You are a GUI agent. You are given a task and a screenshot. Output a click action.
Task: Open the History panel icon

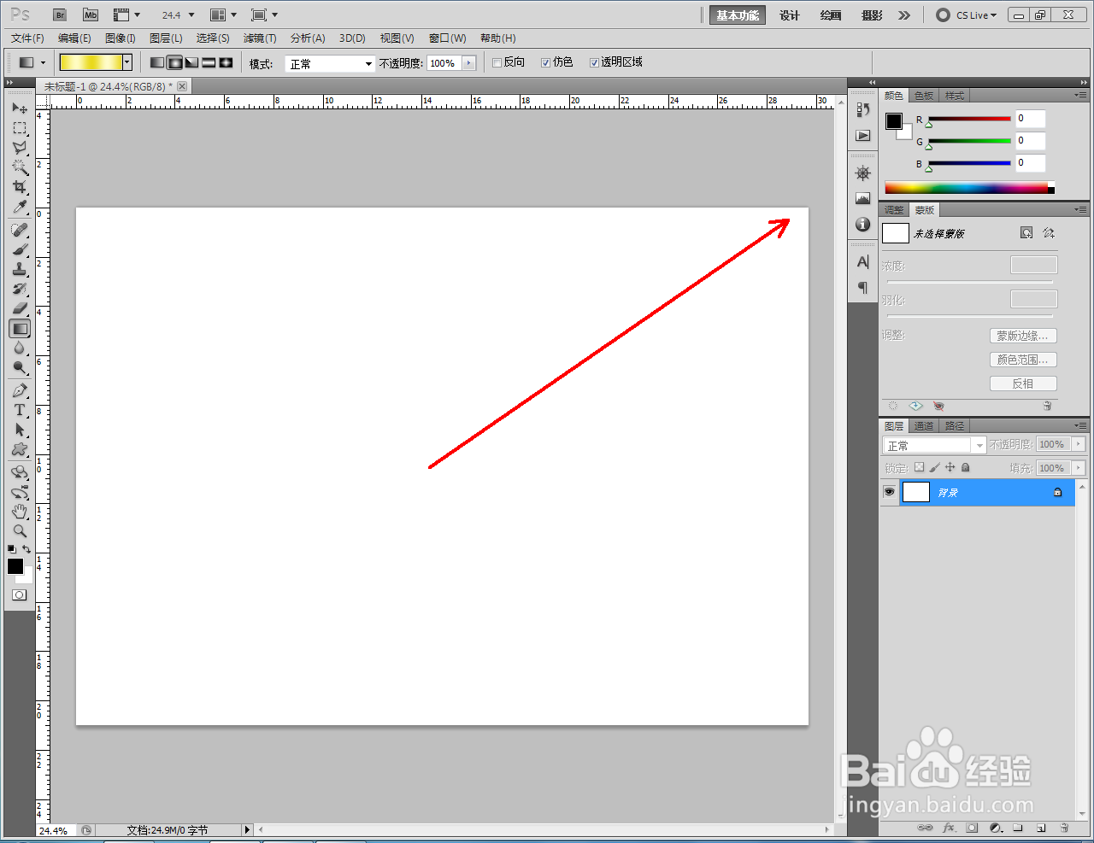(x=863, y=109)
